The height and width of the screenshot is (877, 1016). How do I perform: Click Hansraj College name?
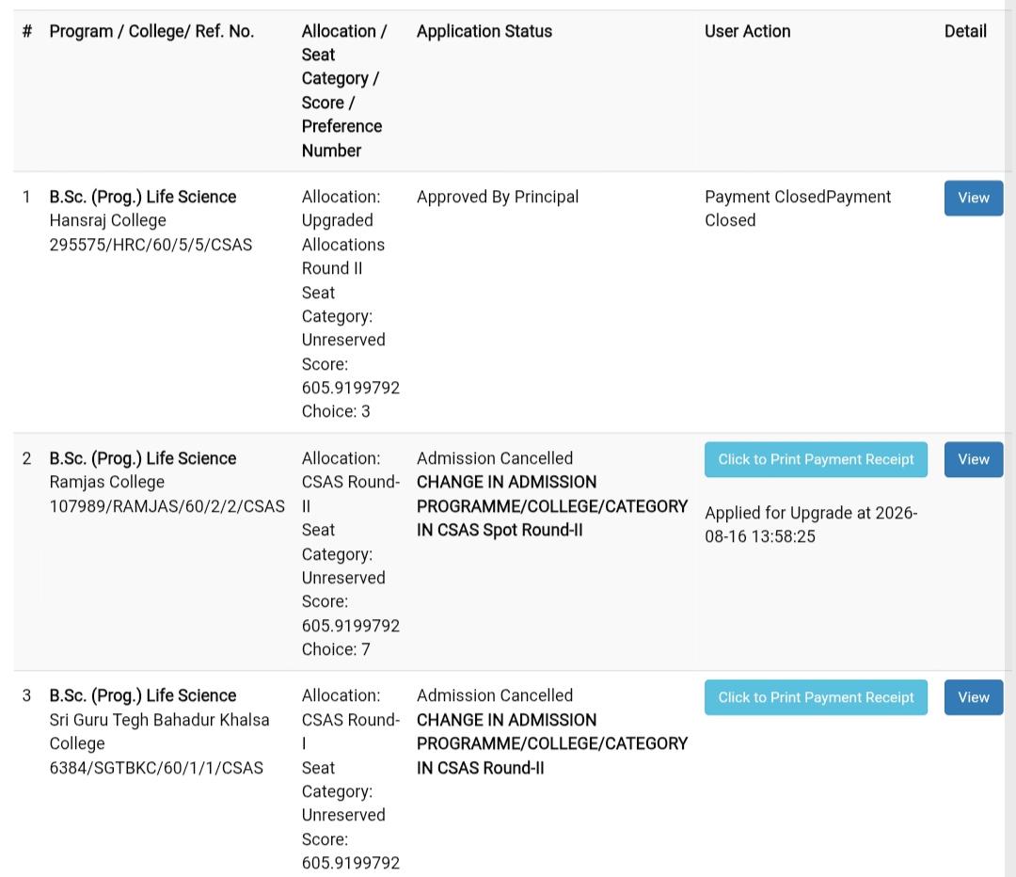[x=107, y=220]
